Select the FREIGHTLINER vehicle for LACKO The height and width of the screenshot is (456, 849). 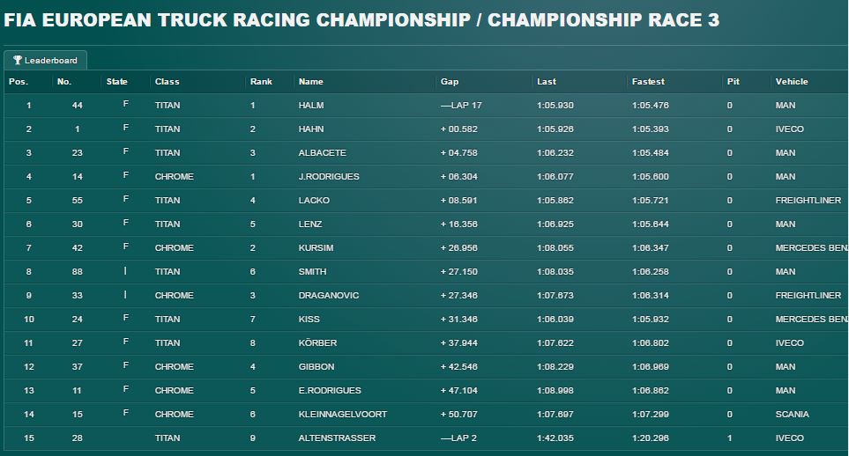click(808, 201)
